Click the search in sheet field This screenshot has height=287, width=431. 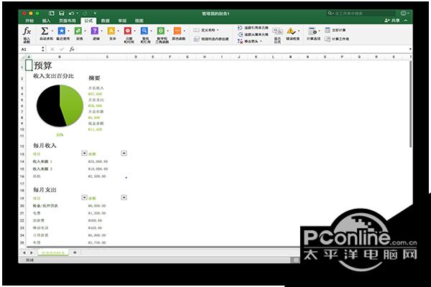click(x=361, y=13)
